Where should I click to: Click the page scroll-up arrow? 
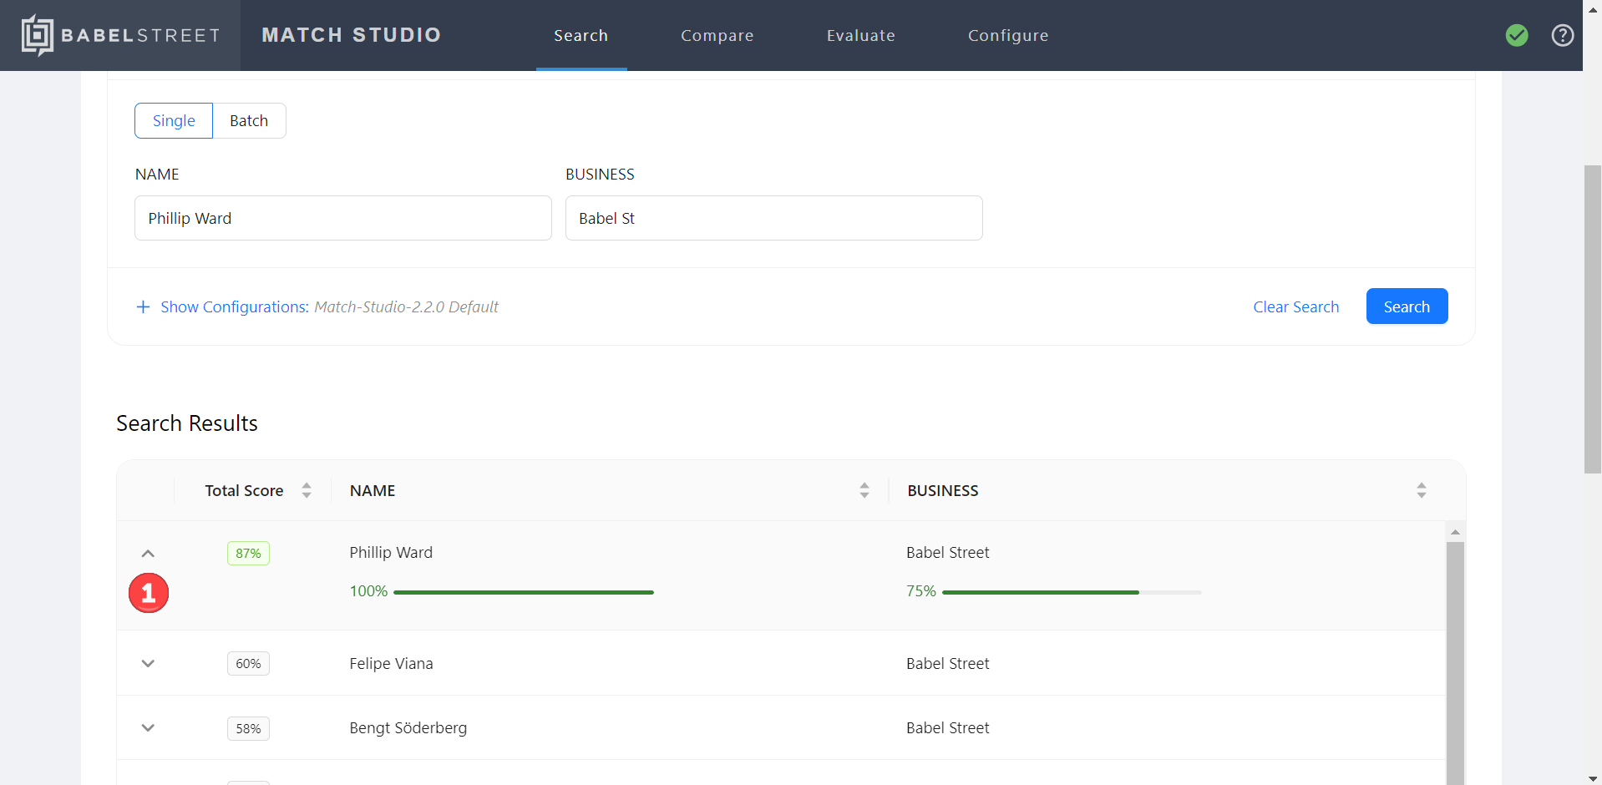1593,8
